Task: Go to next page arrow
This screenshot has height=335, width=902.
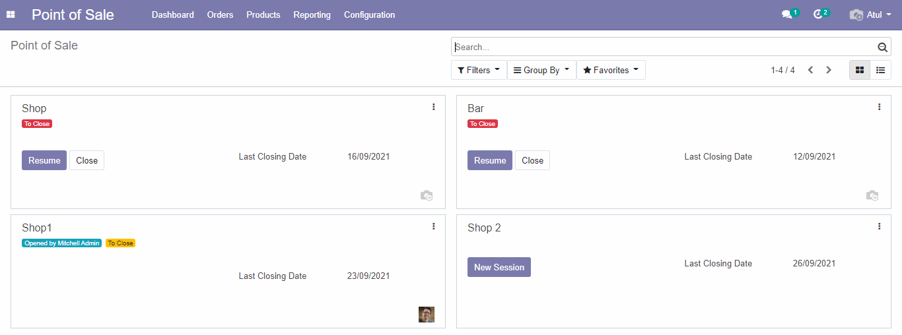Action: coord(829,70)
